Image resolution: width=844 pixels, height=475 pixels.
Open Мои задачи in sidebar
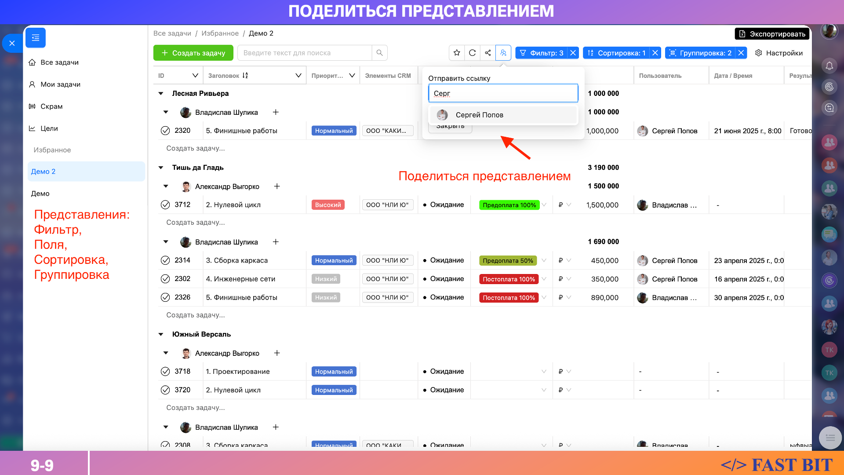(60, 84)
